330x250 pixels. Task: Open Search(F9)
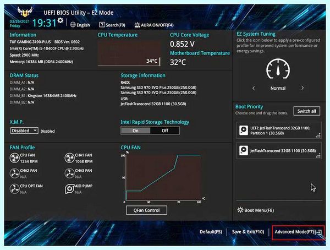tap(112, 25)
